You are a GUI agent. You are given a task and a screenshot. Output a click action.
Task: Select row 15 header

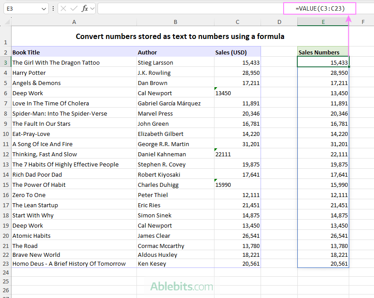click(x=5, y=185)
